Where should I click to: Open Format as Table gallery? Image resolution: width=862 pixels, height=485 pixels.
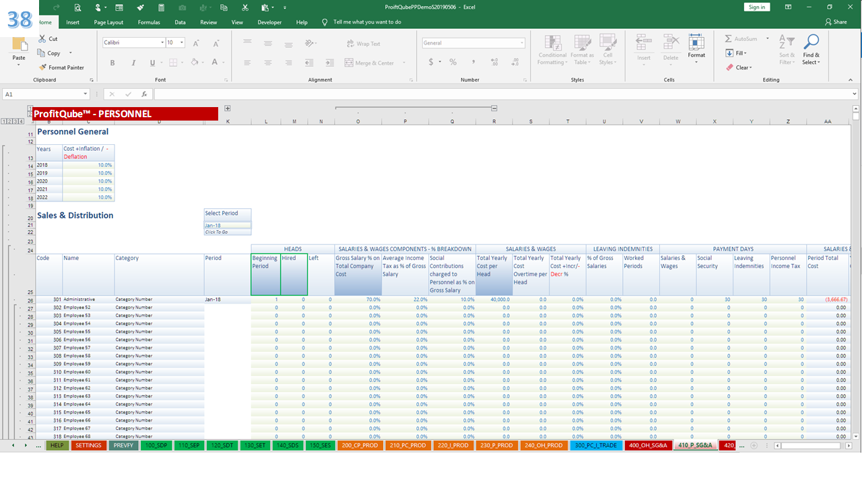(x=581, y=51)
